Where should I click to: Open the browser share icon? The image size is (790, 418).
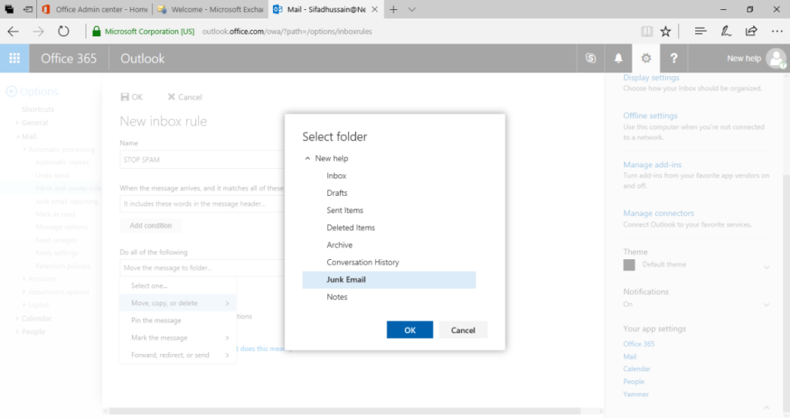751,31
